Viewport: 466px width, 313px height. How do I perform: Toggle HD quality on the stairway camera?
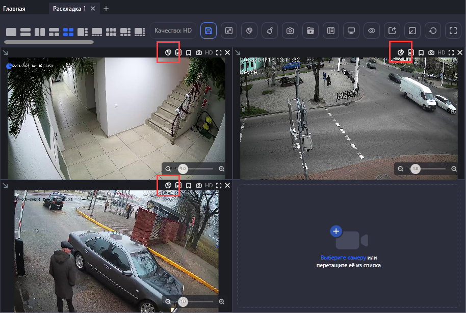coord(209,52)
